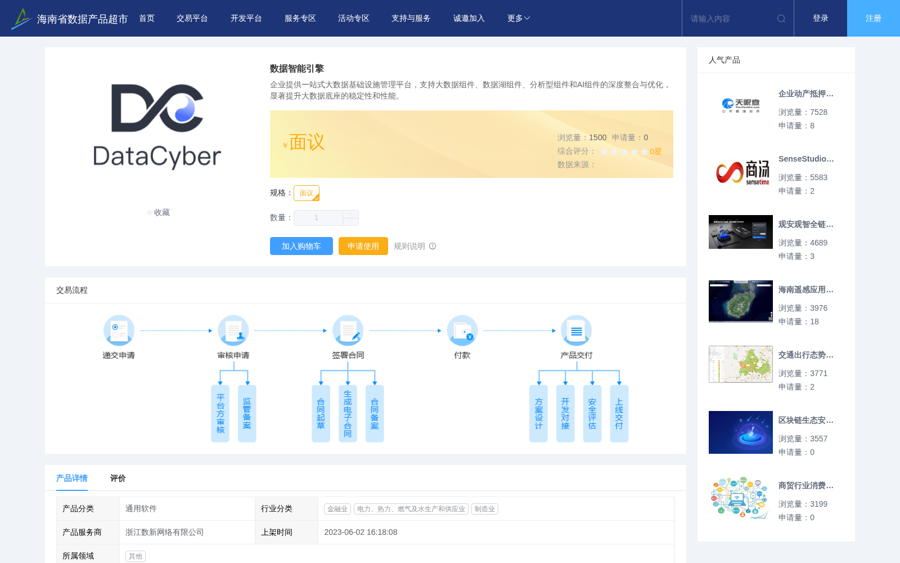900x563 pixels.
Task: Click the 付款 step icon
Action: [x=462, y=330]
